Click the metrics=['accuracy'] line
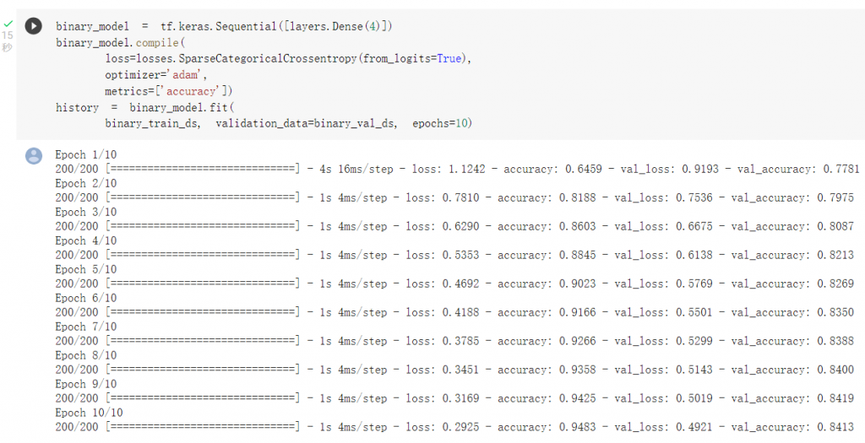Screen dimensions: 865x443 point(169,91)
